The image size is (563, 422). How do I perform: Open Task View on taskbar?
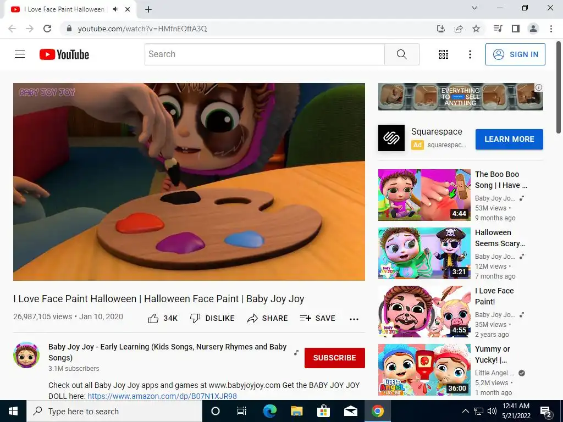point(242,411)
